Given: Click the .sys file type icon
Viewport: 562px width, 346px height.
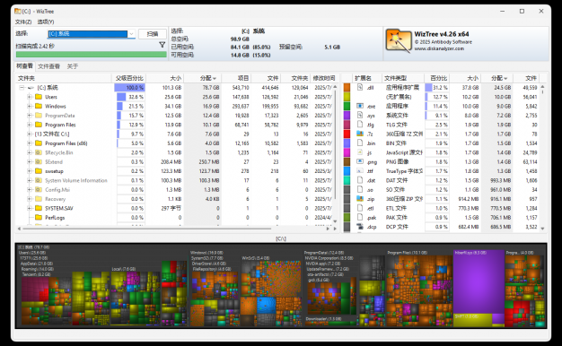Looking at the screenshot, I should pyautogui.click(x=360, y=116).
